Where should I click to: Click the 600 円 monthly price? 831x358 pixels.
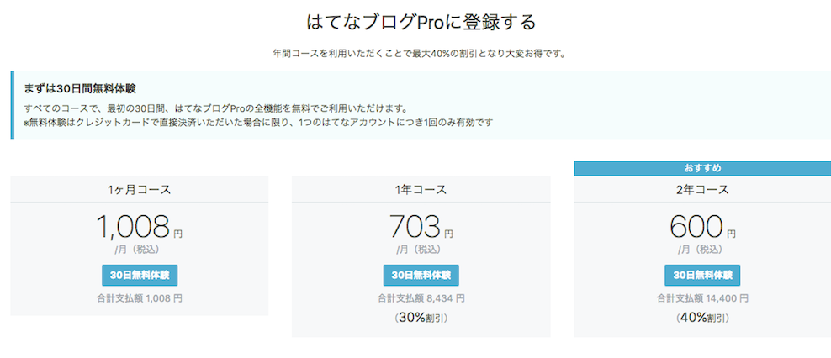point(702,227)
